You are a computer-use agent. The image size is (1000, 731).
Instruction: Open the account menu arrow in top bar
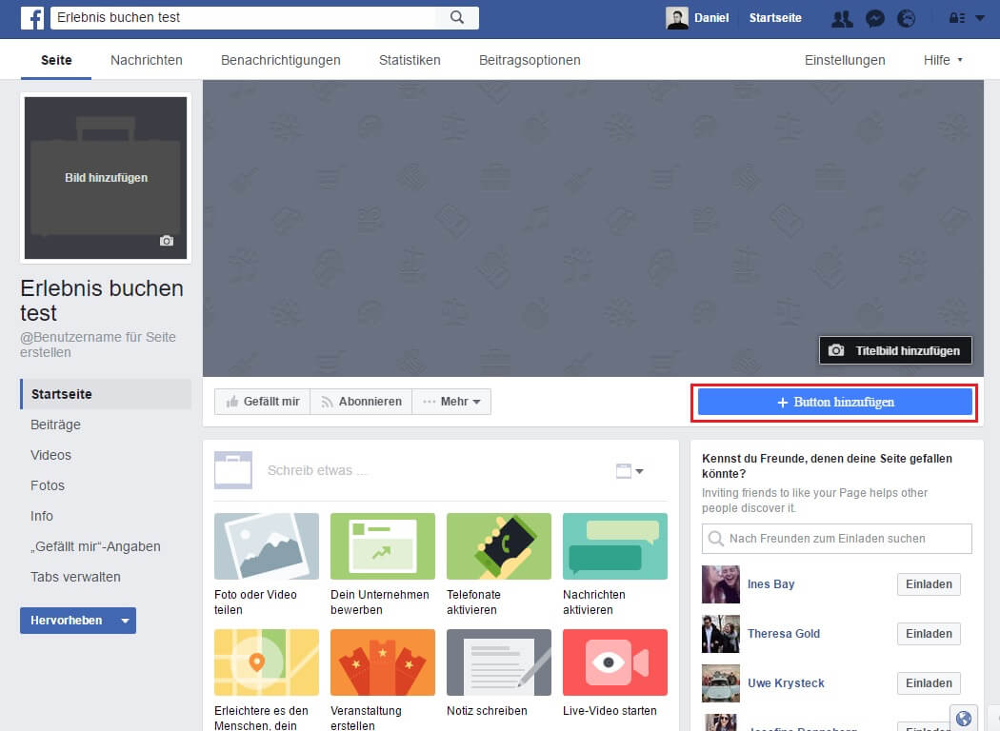tap(980, 18)
